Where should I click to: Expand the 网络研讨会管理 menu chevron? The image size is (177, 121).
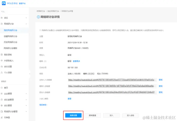tap(26, 111)
